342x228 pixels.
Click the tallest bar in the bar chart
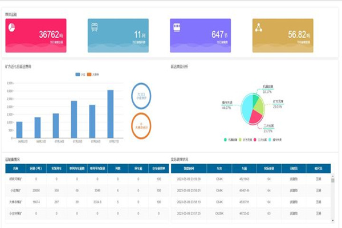(110, 113)
